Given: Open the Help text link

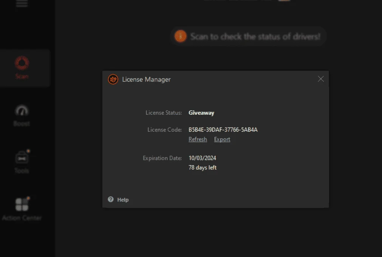Looking at the screenshot, I should pyautogui.click(x=123, y=200).
